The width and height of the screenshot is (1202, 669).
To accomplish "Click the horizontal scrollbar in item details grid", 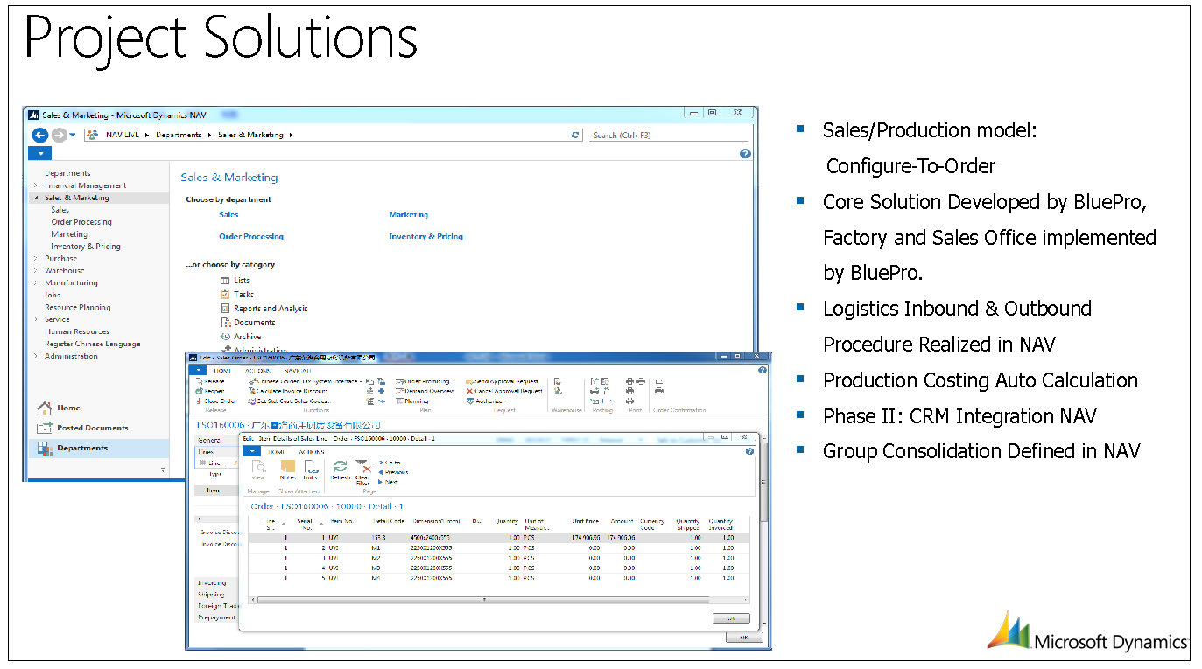I will tap(483, 600).
